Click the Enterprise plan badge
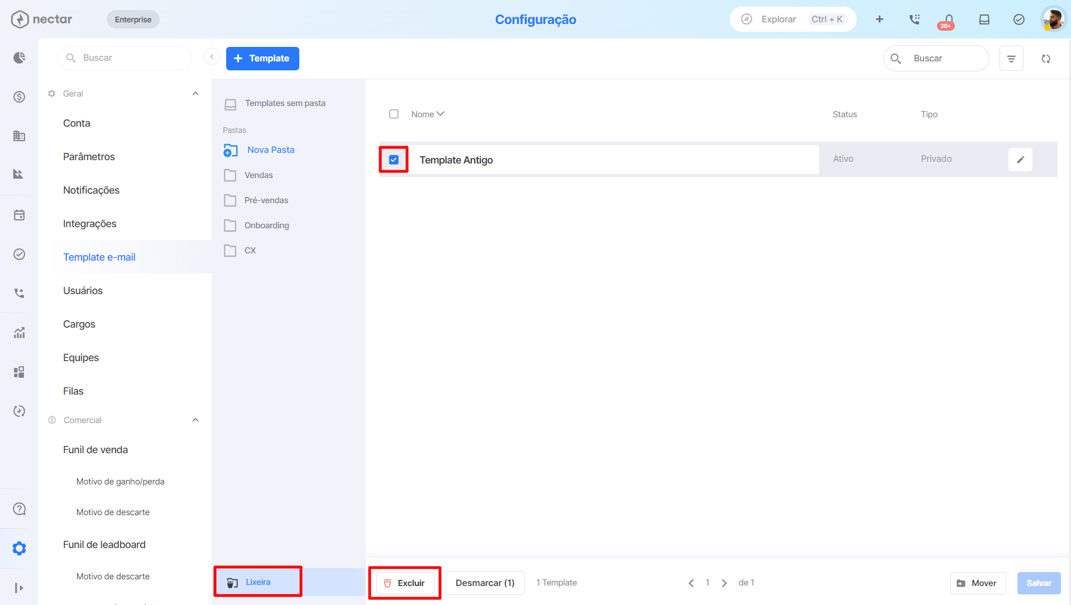 tap(133, 20)
